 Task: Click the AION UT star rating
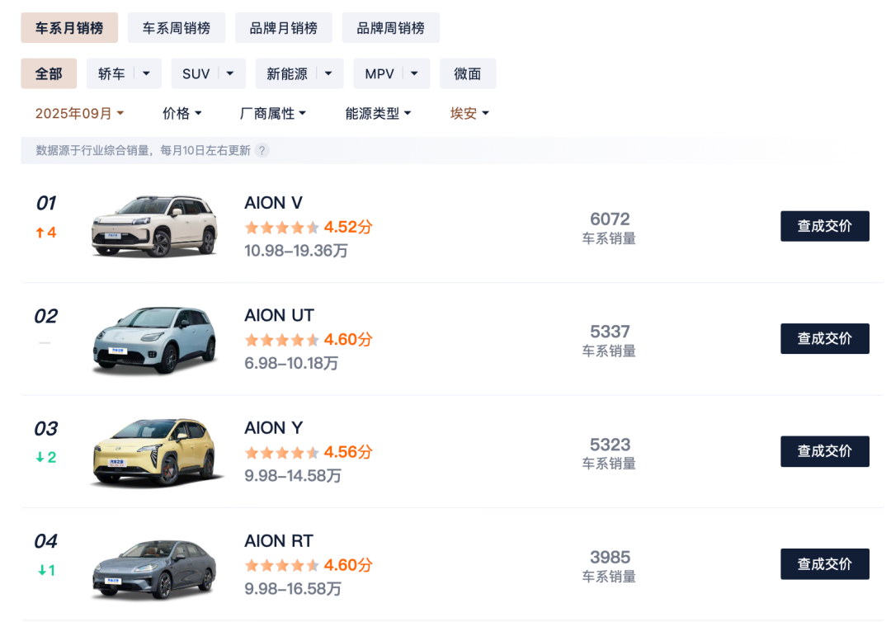point(281,340)
